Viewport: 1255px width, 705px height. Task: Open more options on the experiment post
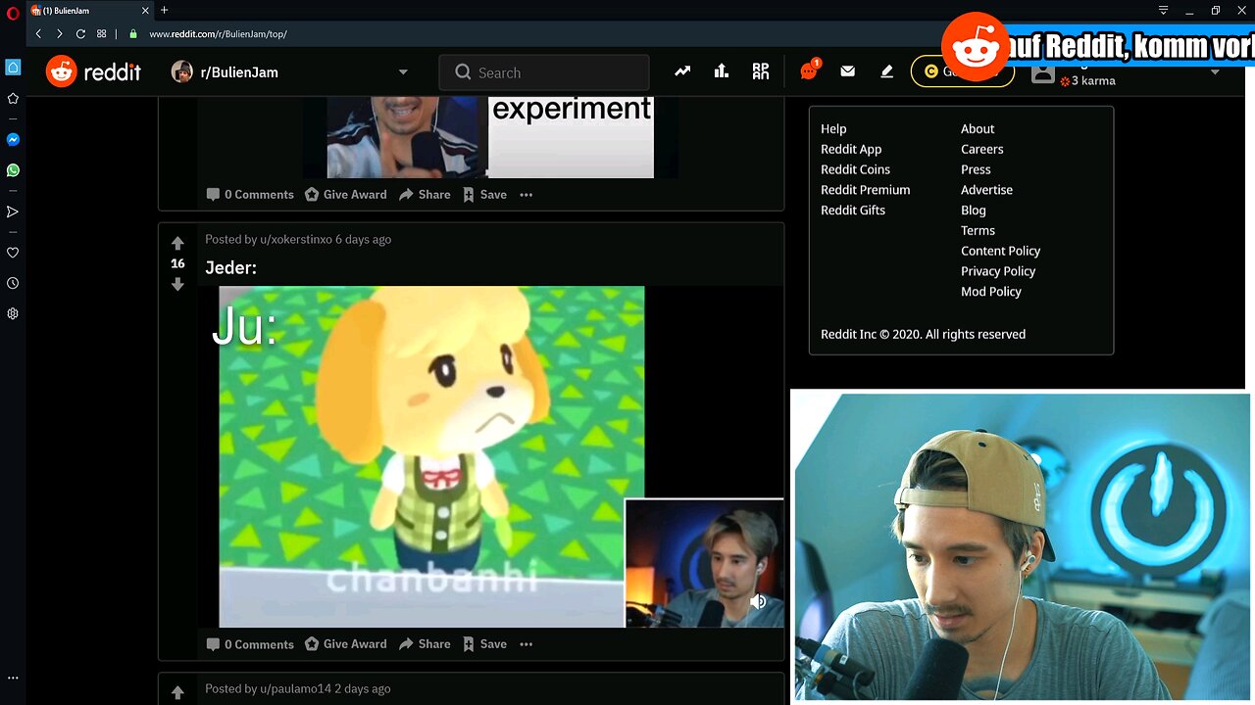[x=526, y=195]
